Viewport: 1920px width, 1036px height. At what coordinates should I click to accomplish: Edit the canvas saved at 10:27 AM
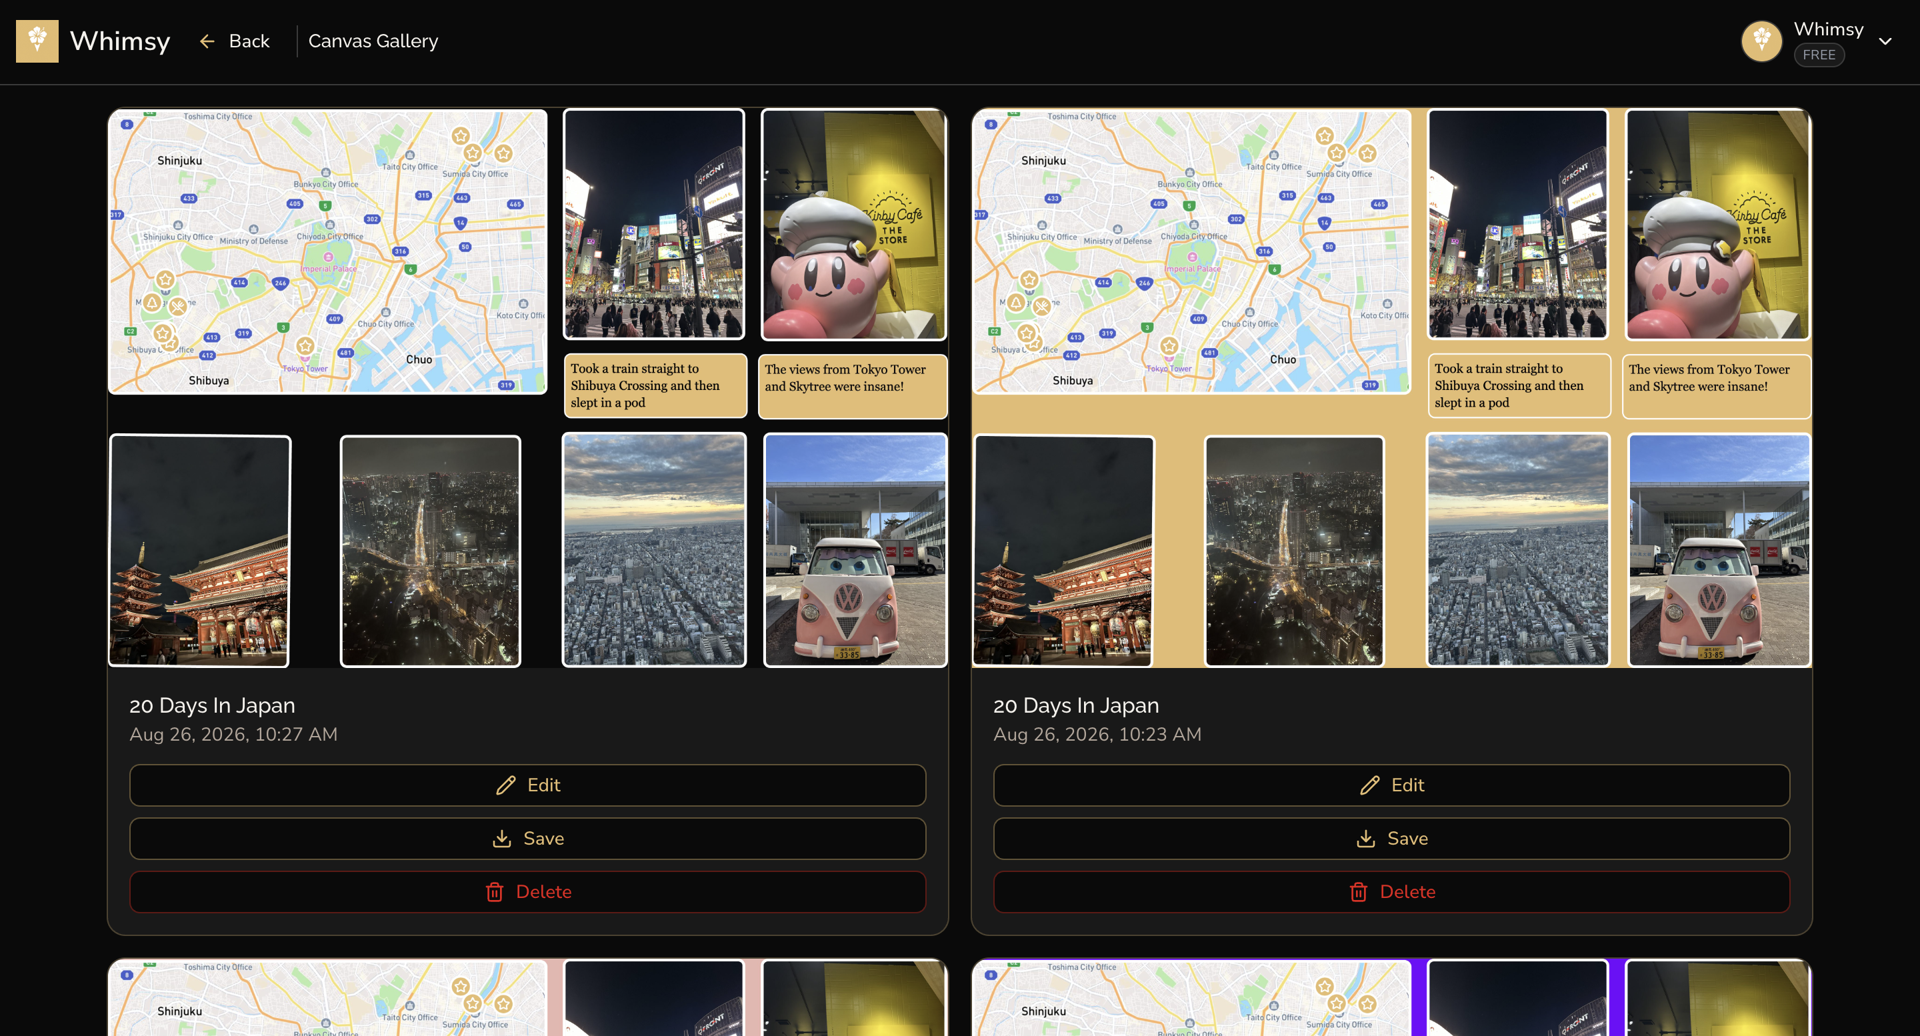[528, 785]
